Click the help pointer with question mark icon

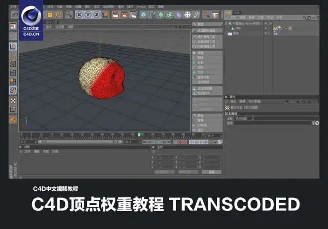click(206, 15)
